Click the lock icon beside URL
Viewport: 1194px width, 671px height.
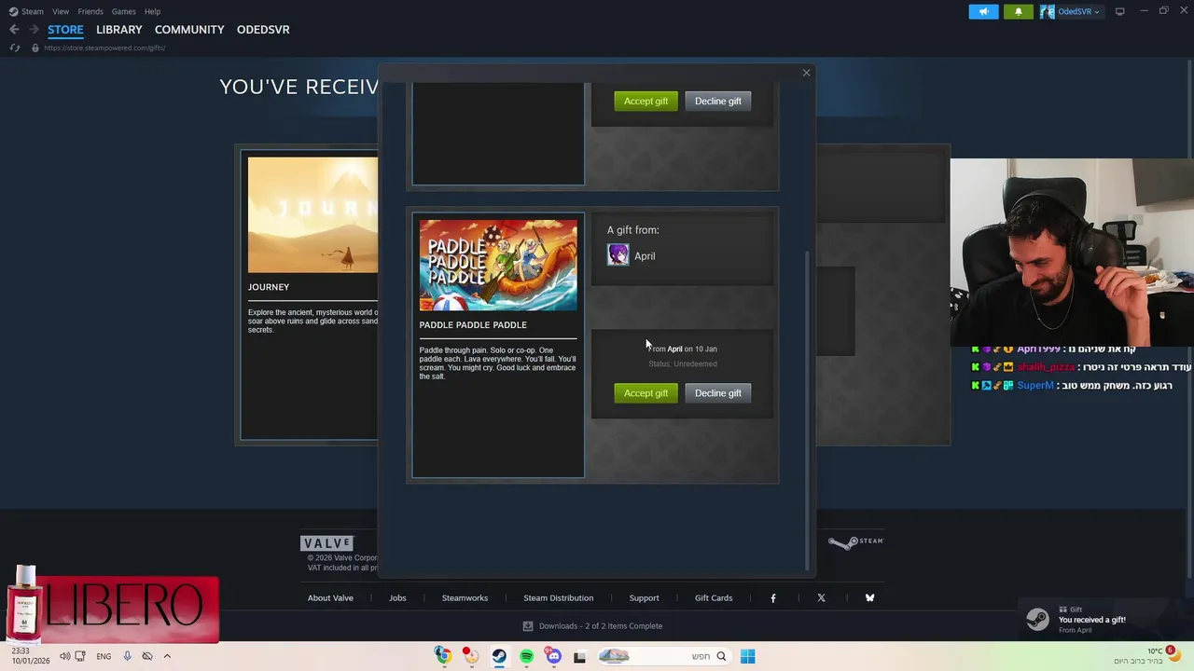[x=35, y=48]
